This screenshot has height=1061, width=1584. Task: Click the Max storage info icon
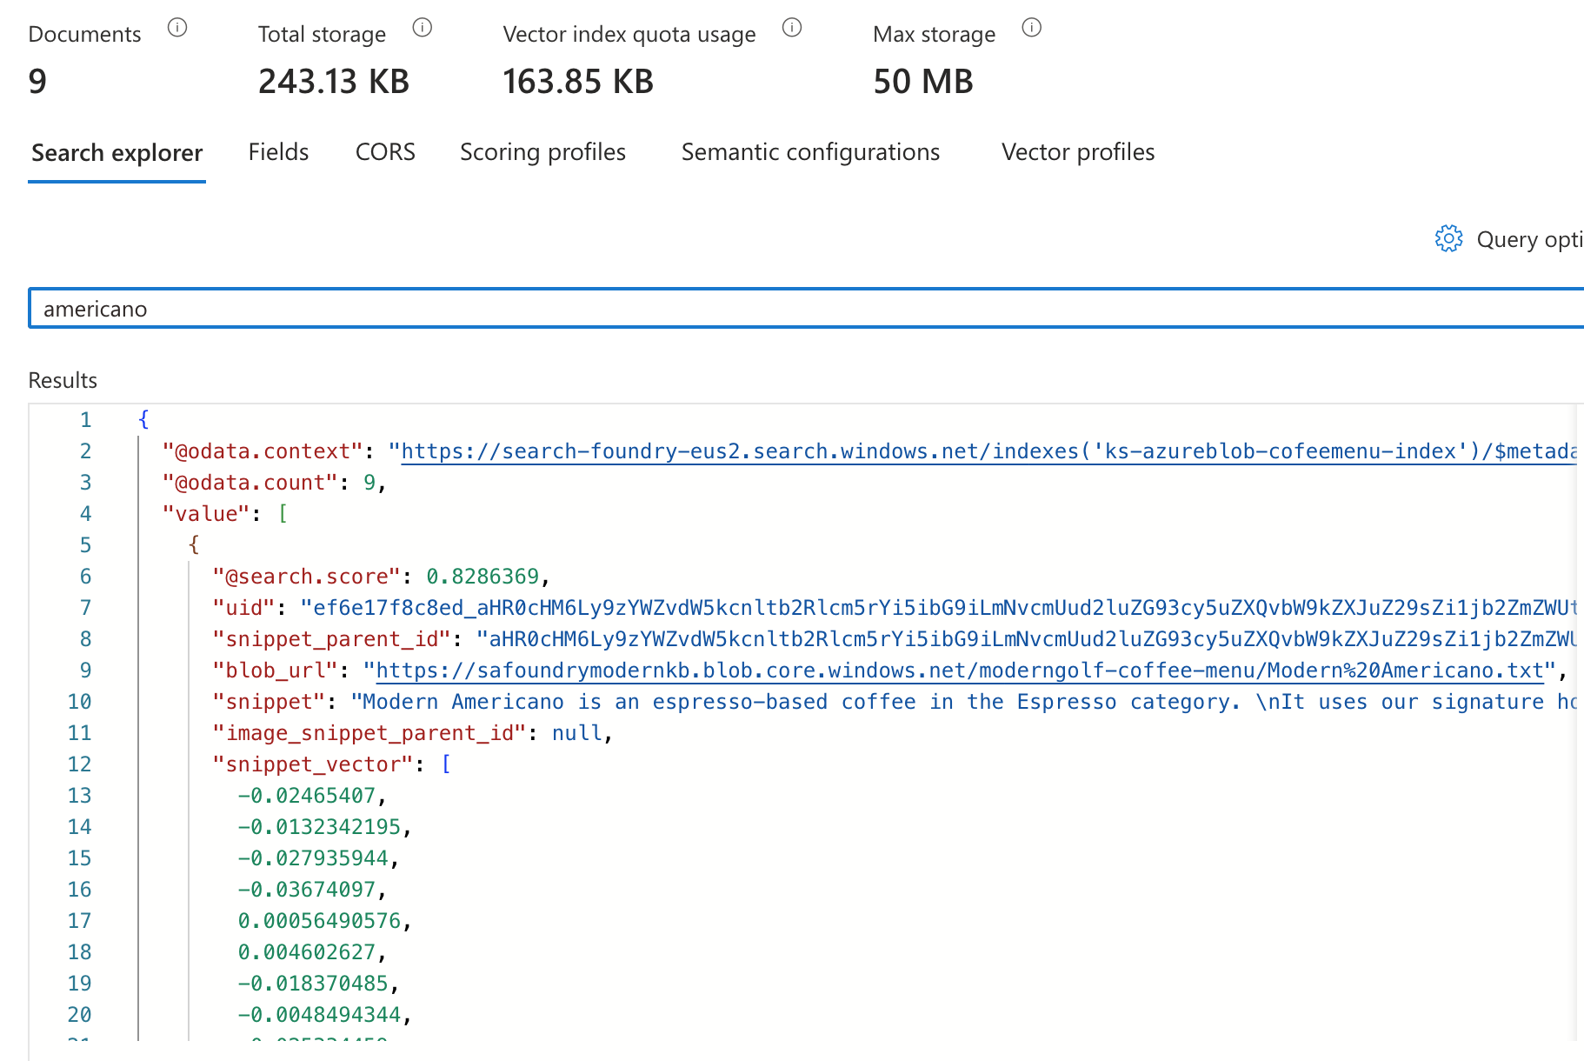tap(1032, 28)
